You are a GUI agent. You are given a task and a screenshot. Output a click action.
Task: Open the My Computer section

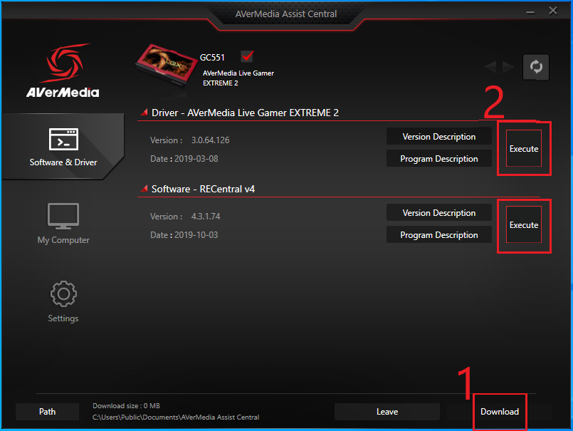click(x=63, y=224)
